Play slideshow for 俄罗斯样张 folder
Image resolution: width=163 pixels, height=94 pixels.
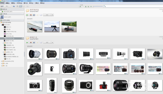tap(27, 15)
